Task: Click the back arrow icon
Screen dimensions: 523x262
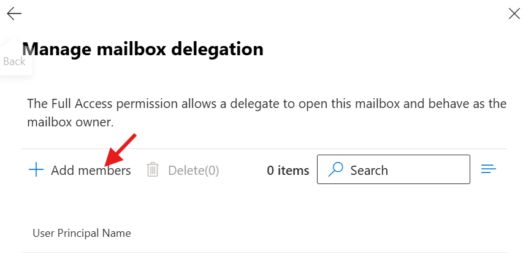Action: (14, 13)
